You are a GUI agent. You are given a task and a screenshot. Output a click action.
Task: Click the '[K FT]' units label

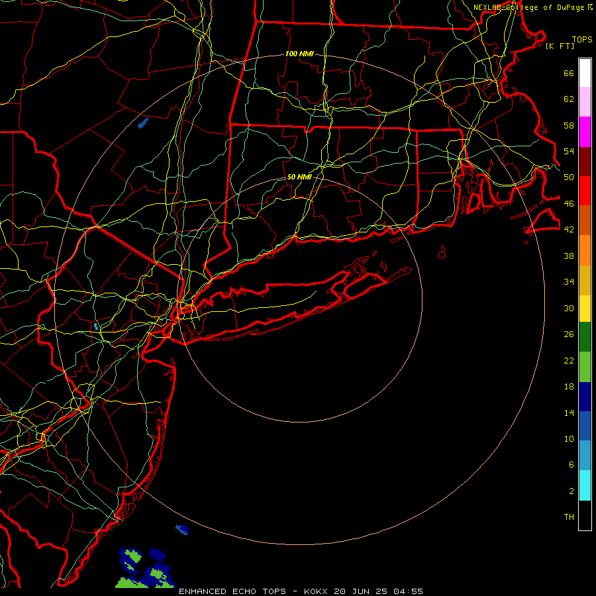tap(560, 46)
